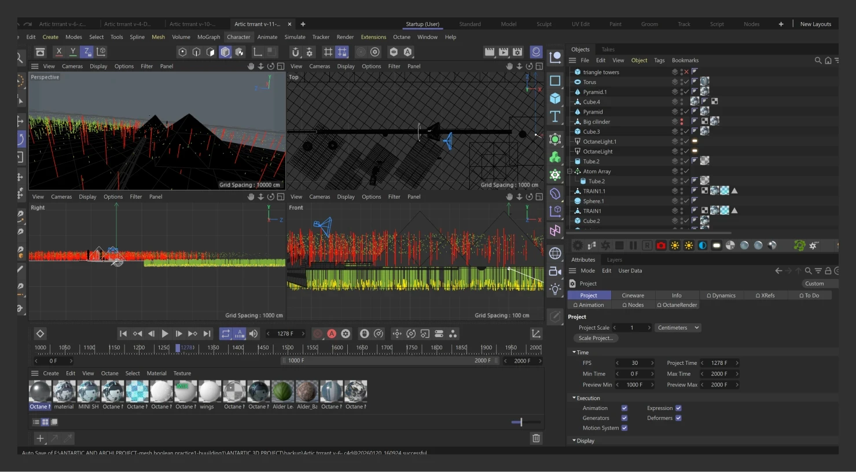Collapse the Atom Array tree node
The width and height of the screenshot is (856, 472).
(x=570, y=171)
